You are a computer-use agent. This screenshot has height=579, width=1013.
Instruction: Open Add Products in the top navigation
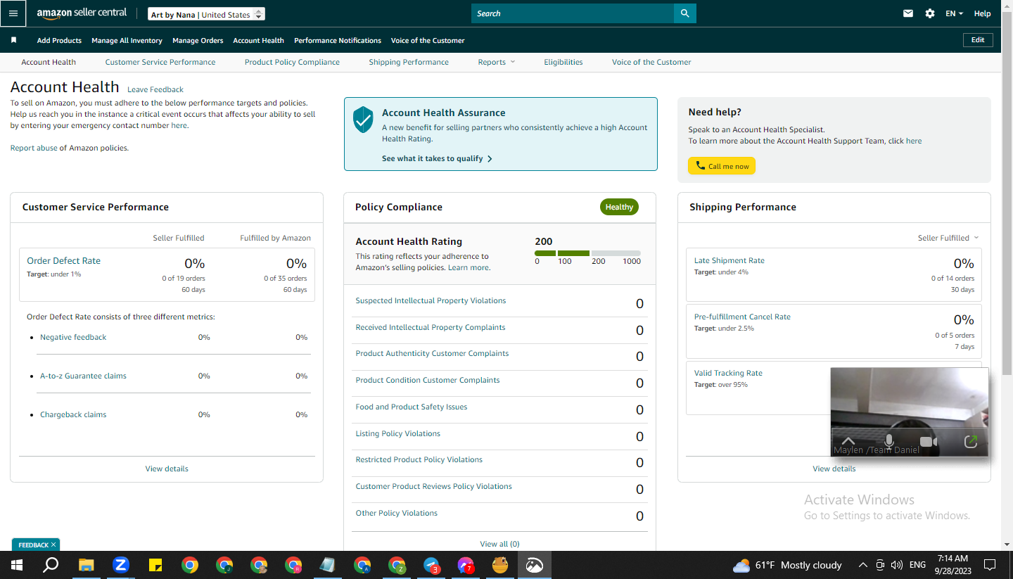(x=59, y=40)
